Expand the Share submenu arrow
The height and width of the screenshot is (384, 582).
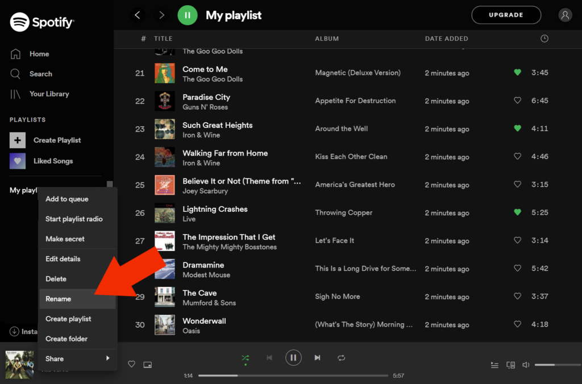(x=107, y=358)
